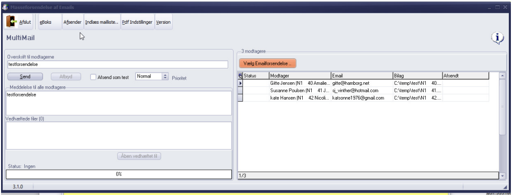Open the info speech bubble icon

click(x=497, y=38)
